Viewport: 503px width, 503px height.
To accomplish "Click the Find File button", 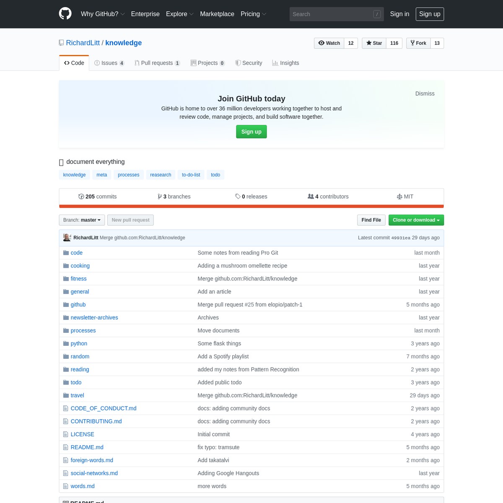I will pos(371,220).
